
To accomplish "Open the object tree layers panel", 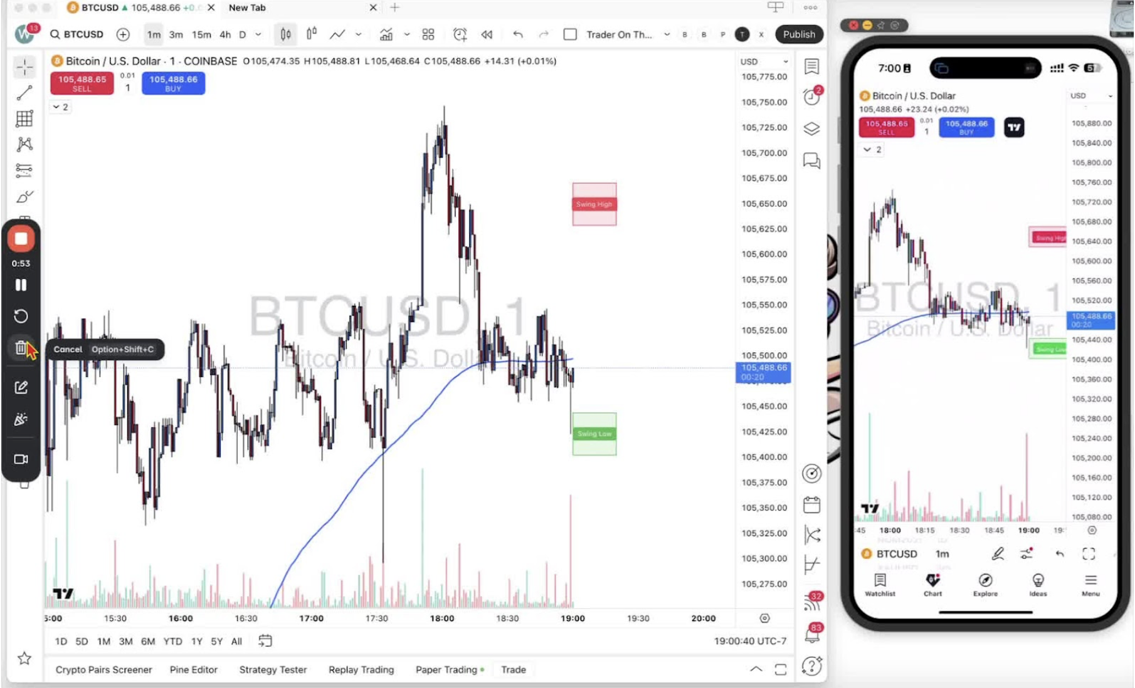I will 812,128.
